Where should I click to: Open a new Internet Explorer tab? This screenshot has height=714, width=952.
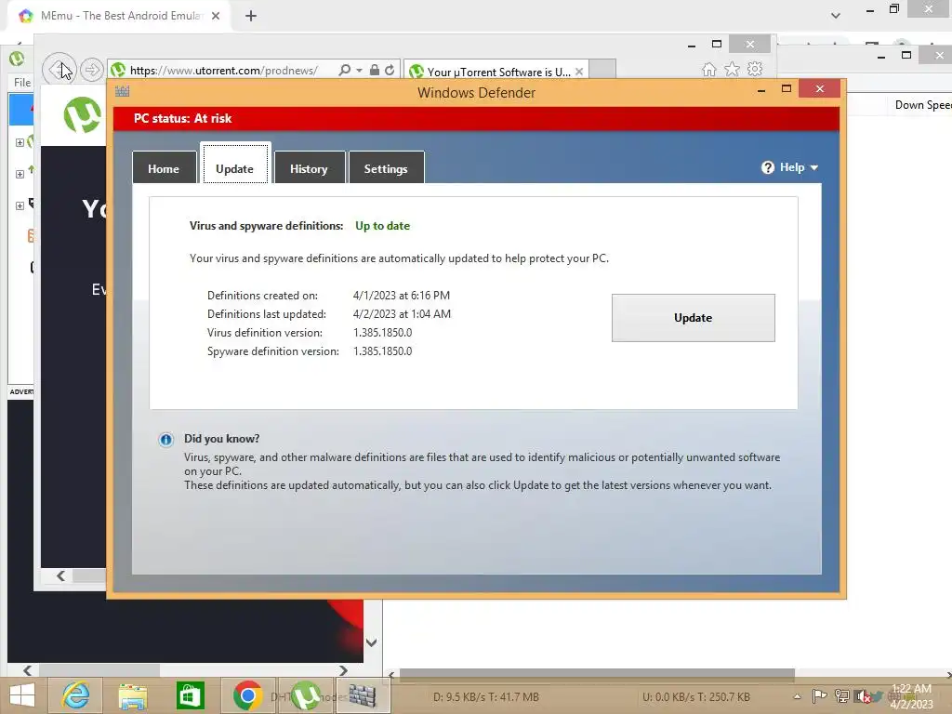pyautogui.click(x=602, y=70)
